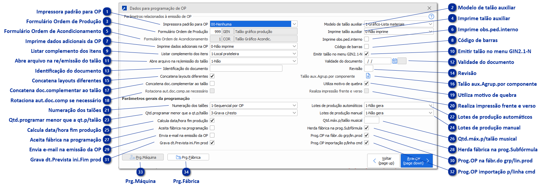
Task: Click 'Parâmetros gerais da programação' heading
Action: point(156,99)
